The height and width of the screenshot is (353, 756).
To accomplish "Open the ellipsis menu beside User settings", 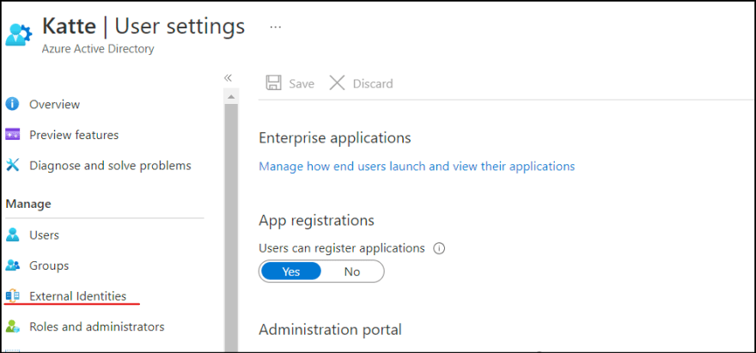I will 275,27.
